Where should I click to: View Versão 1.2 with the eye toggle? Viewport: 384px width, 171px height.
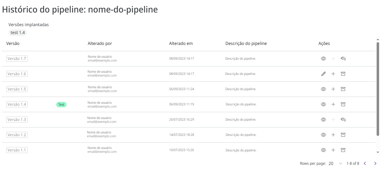click(x=323, y=135)
